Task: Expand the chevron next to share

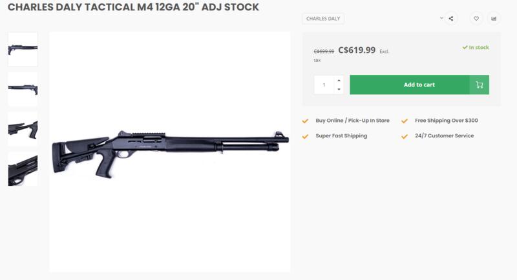Action: [442, 18]
